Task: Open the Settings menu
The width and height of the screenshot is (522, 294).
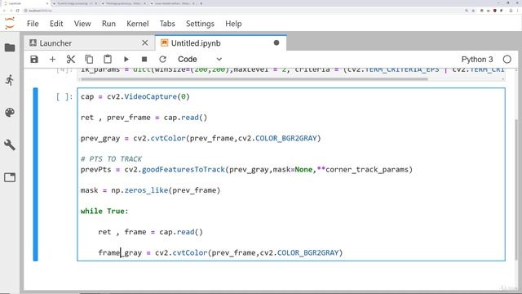Action: pos(200,24)
